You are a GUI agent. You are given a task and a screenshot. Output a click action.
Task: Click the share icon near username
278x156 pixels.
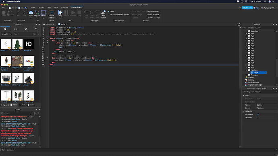257,8
